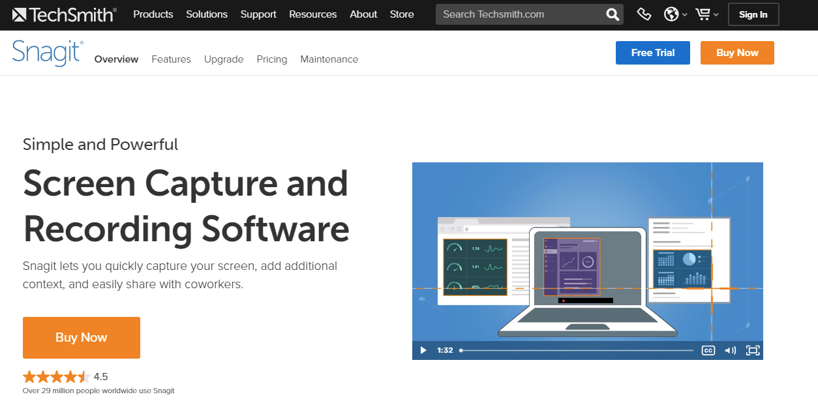
Task: Expand the cart dropdown arrow
Action: [716, 15]
